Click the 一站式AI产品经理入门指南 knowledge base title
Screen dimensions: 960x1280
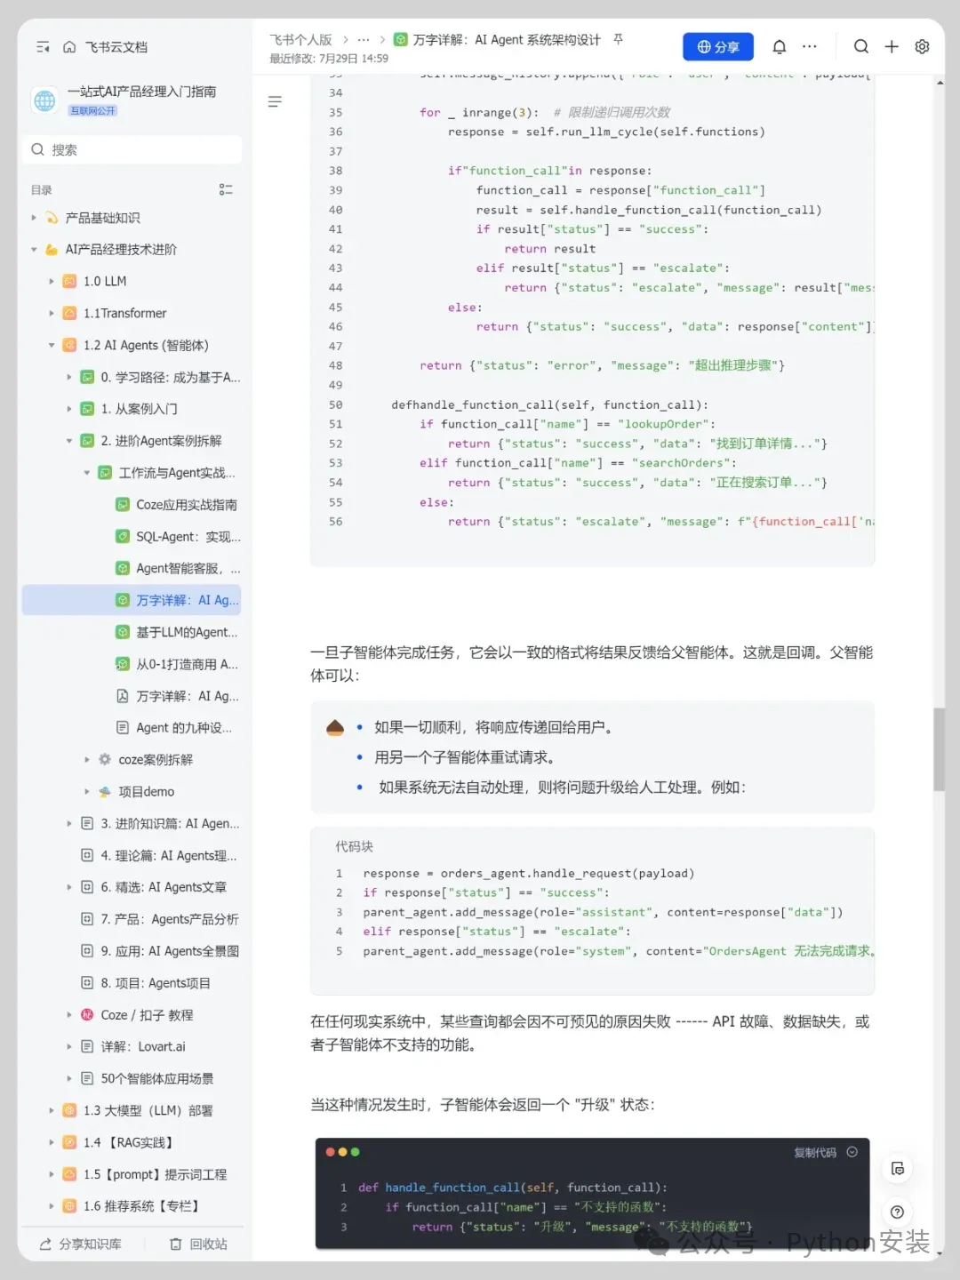pos(141,92)
